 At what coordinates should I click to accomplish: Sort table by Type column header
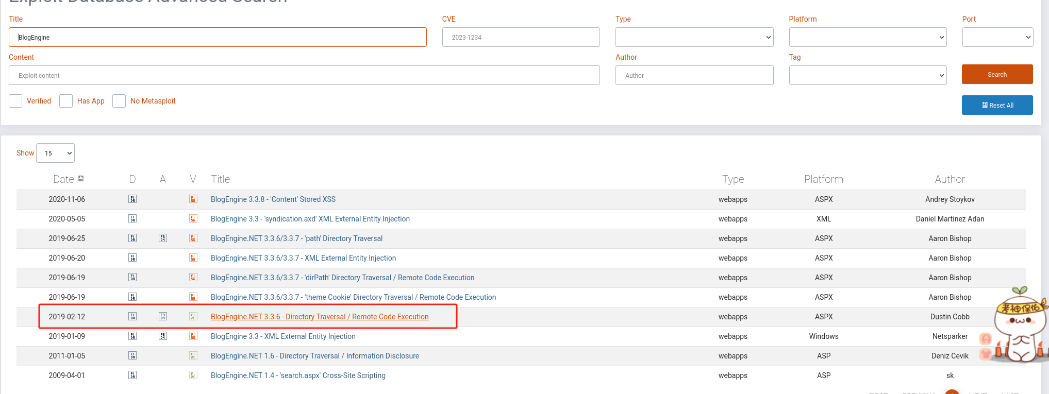(x=733, y=179)
